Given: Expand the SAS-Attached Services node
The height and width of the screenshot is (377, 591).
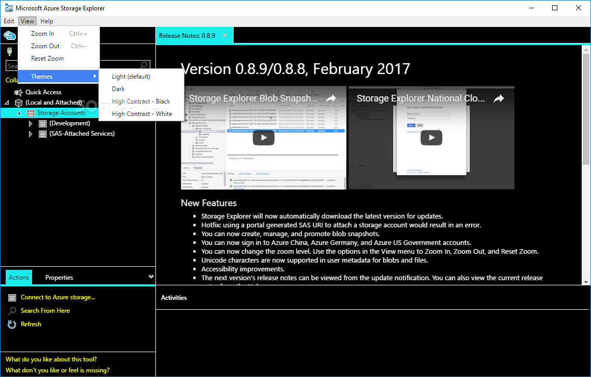Looking at the screenshot, I should (31, 134).
